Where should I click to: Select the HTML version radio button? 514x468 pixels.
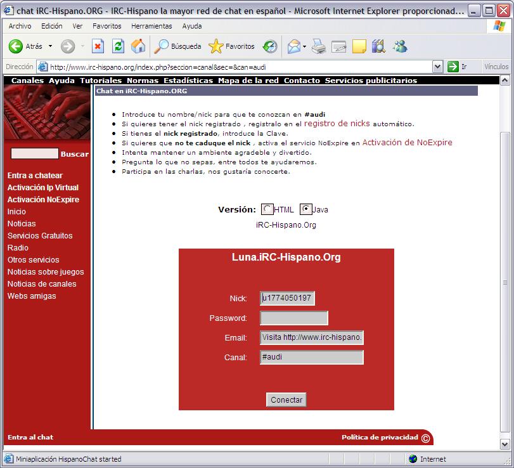[267, 209]
